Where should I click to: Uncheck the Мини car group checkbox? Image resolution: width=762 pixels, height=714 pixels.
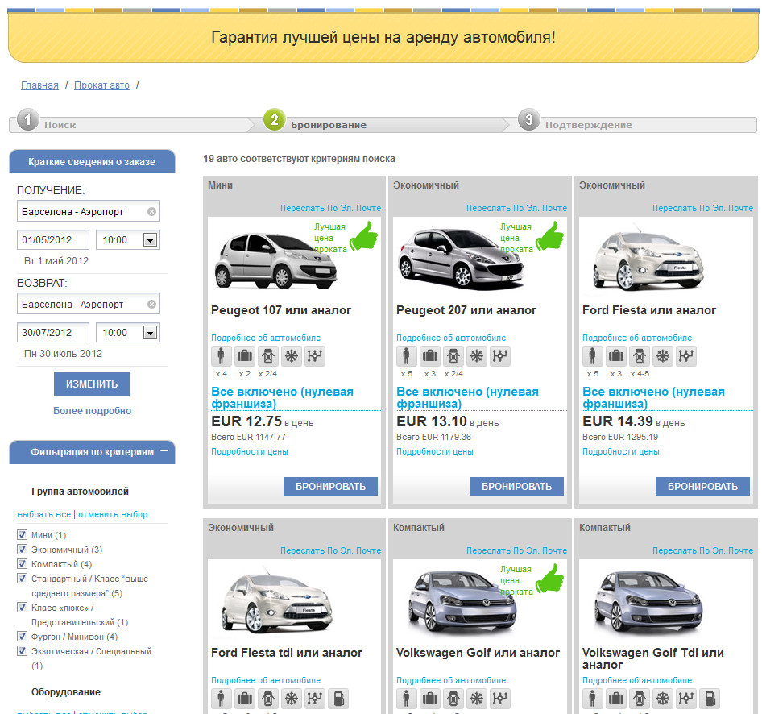(22, 535)
